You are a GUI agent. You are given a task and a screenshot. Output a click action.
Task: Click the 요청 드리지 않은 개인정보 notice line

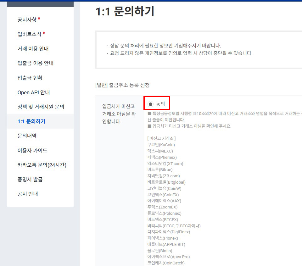click(181, 53)
